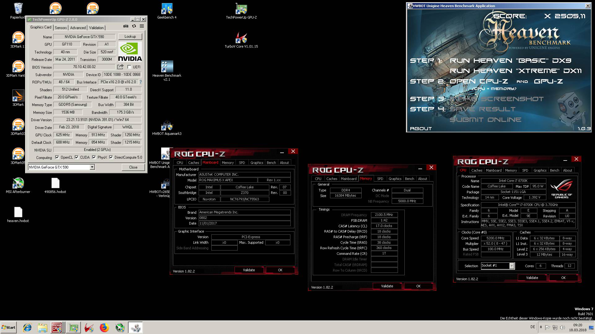Click SUBMIT ONLINE in Heaven app
The image size is (595, 334).
(x=486, y=120)
